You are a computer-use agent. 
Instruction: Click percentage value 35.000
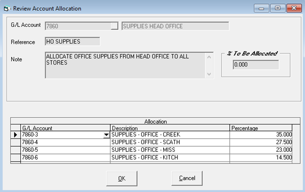point(261,135)
